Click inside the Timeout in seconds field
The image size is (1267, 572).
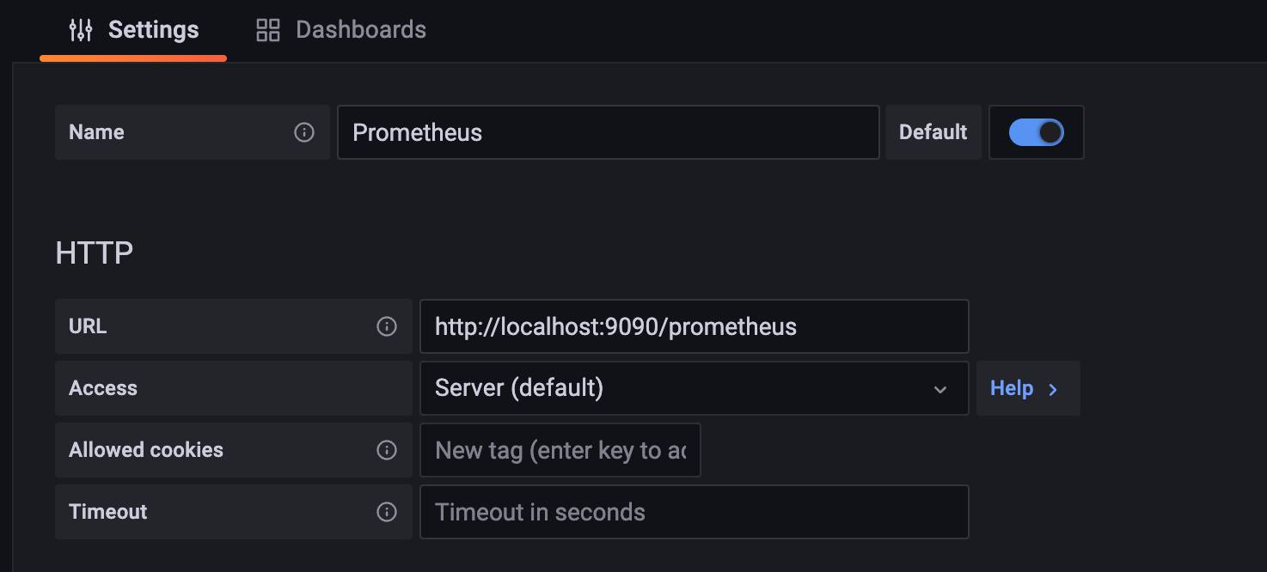pos(695,511)
